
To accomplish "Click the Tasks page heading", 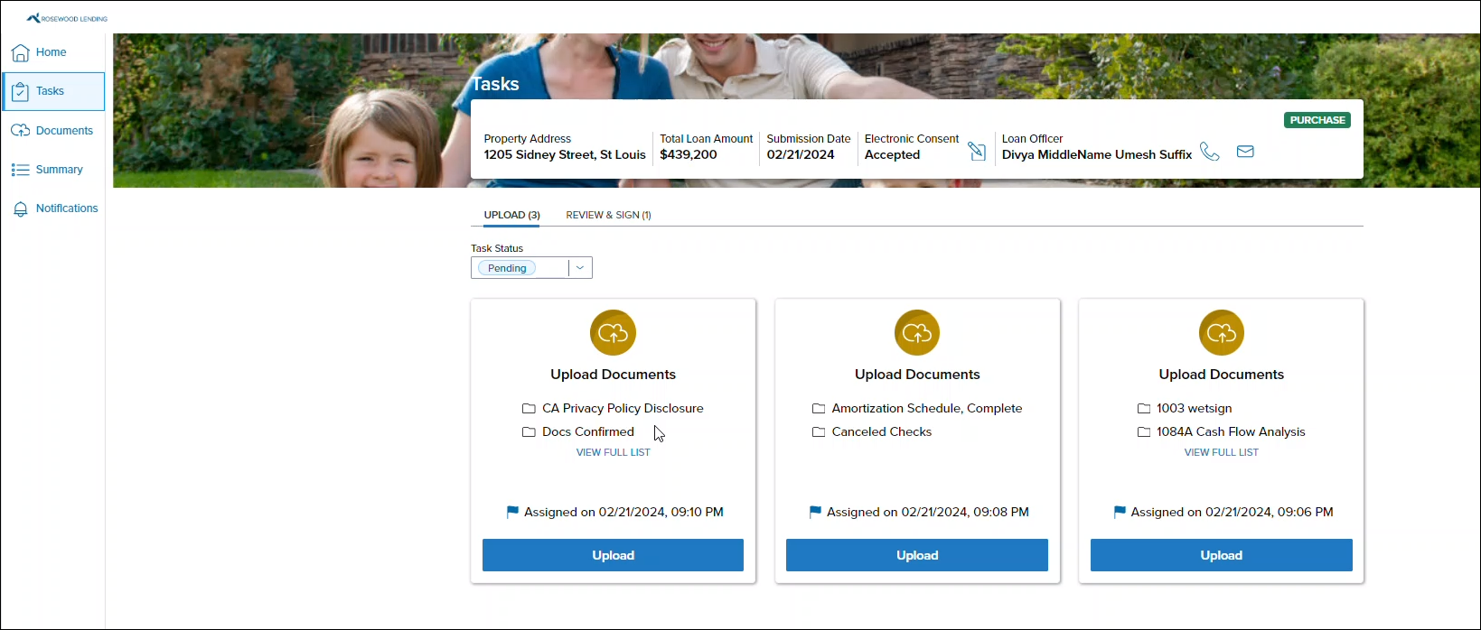I will (x=495, y=84).
